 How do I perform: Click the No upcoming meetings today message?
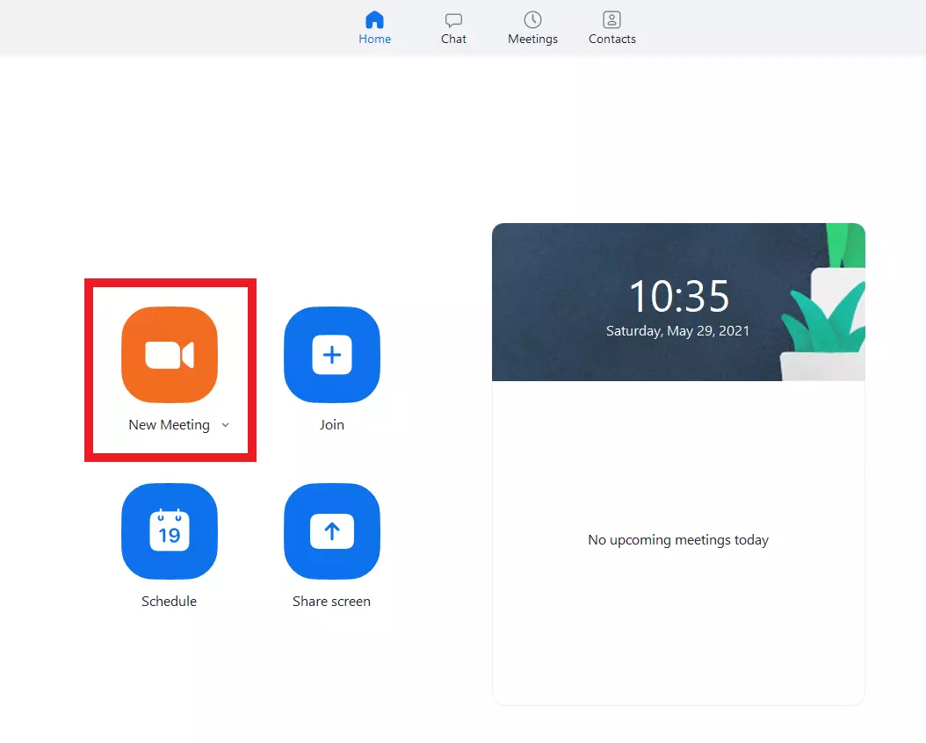(x=678, y=540)
